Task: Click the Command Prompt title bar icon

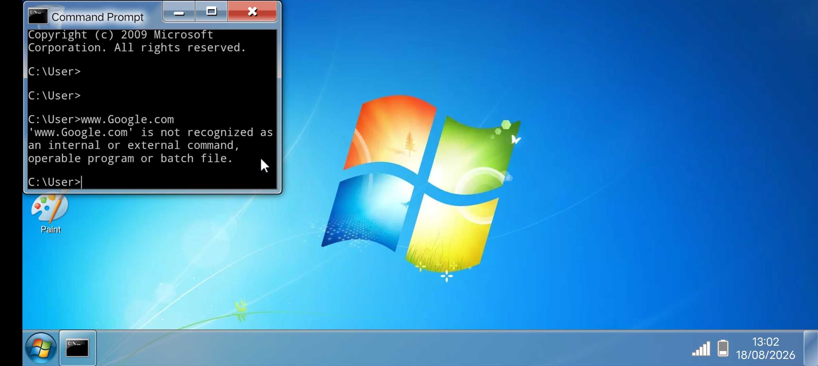Action: tap(38, 16)
